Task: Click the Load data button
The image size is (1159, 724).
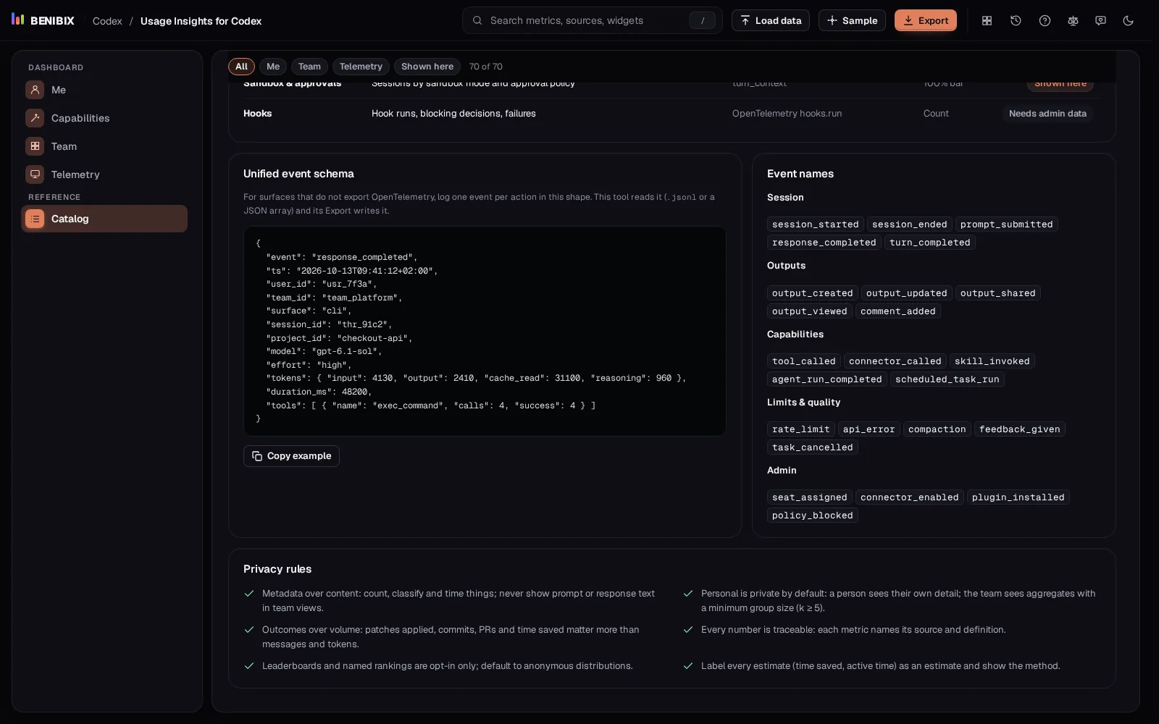Action: 771,20
